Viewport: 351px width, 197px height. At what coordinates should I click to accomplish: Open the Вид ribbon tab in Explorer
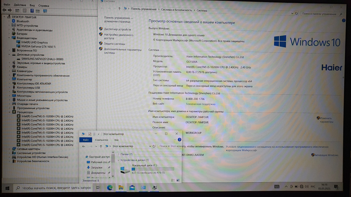(x=117, y=140)
